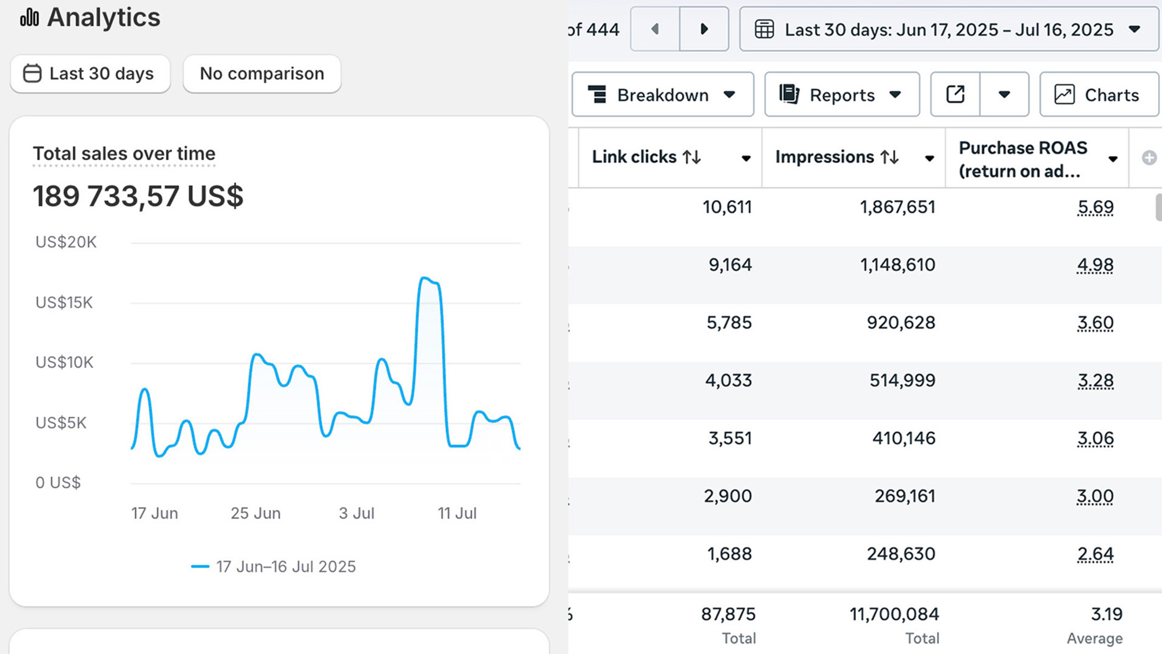1162x654 pixels.
Task: Select the 87,875 total link clicks
Action: pyautogui.click(x=729, y=614)
